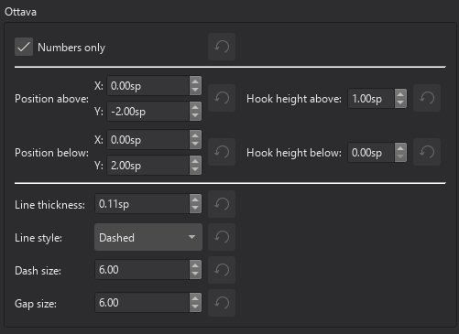Open the Line style dropdown
Viewport: 459px width, 334px height.
point(148,237)
